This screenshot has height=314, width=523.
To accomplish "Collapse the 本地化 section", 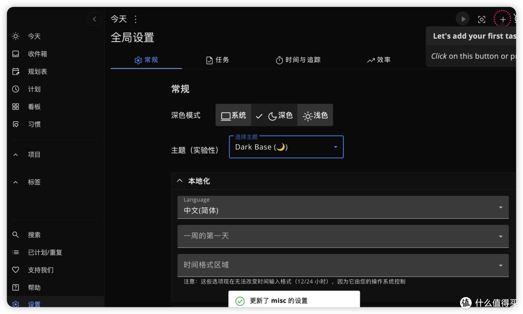I will coord(180,180).
